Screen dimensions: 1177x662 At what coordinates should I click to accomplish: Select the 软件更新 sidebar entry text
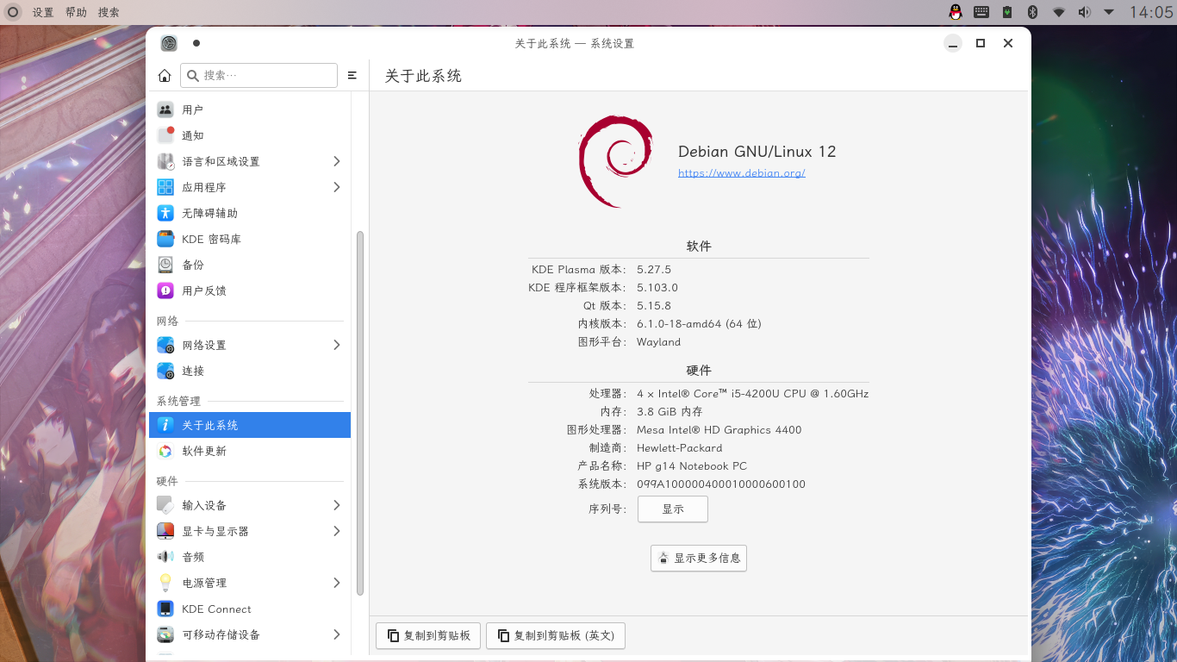(204, 452)
